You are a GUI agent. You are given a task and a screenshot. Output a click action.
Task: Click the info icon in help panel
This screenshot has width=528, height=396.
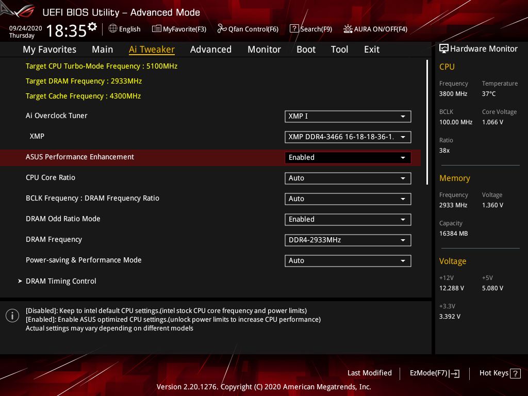[x=12, y=316]
